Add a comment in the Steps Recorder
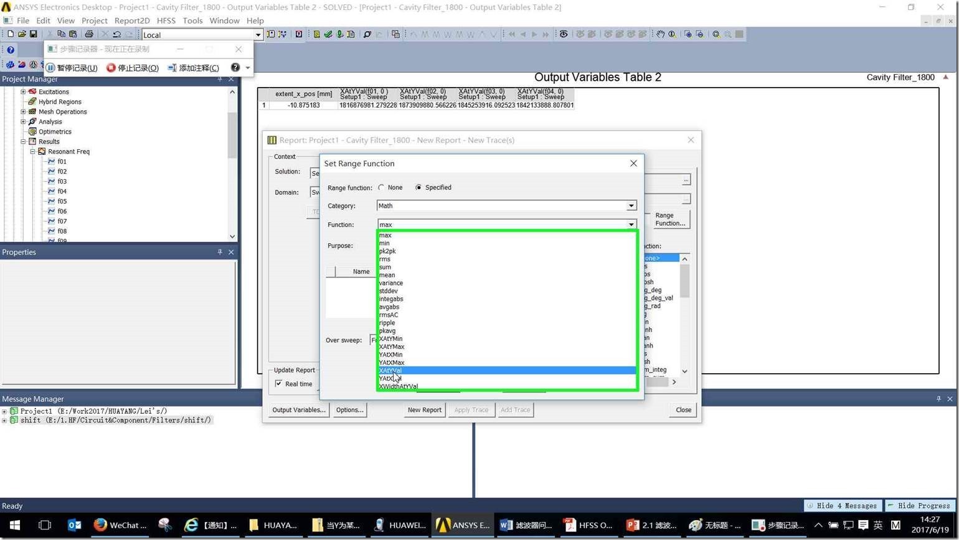The width and height of the screenshot is (959, 540). tap(193, 68)
